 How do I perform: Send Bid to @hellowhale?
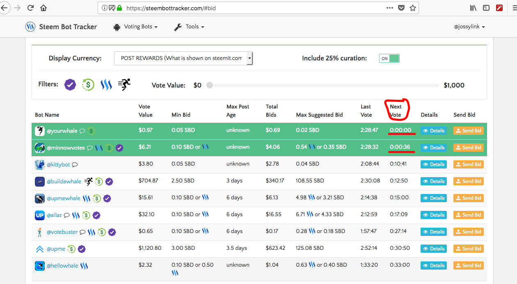[469, 266]
